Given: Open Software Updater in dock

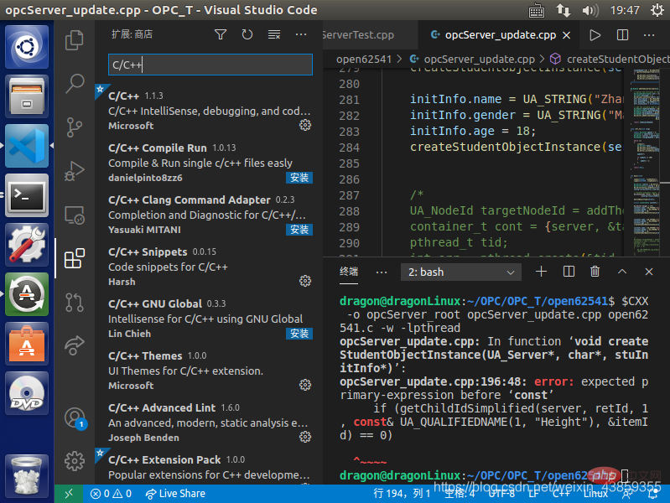Looking at the screenshot, I should click(27, 294).
